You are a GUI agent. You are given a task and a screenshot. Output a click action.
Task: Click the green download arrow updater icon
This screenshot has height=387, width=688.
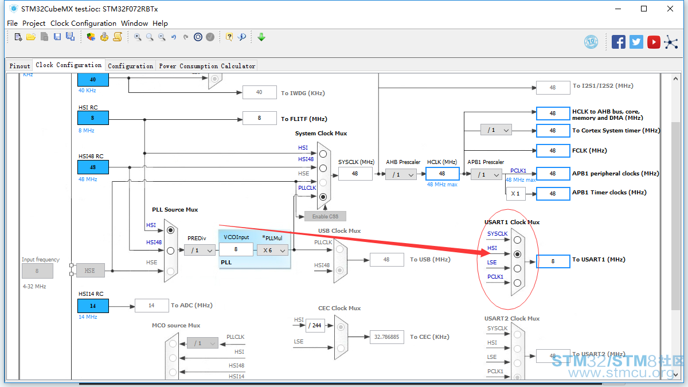[x=261, y=37]
